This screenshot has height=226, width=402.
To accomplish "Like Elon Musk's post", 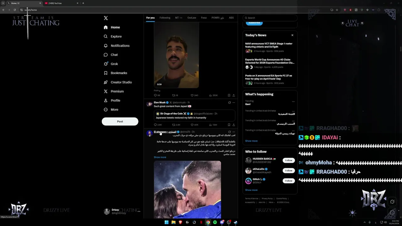I will click(x=194, y=125).
